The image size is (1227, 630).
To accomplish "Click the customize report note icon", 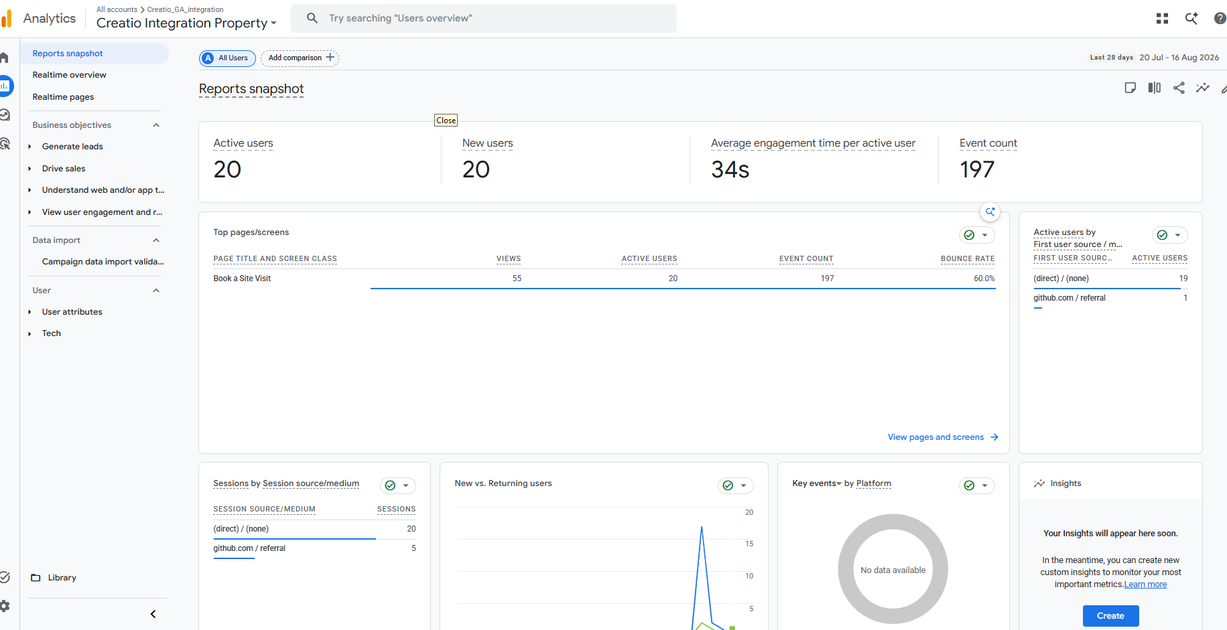I will coord(1130,88).
